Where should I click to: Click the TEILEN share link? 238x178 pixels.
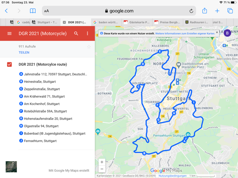click(x=24, y=53)
